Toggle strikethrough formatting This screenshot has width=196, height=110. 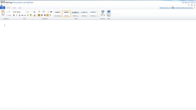(x=22, y=15)
